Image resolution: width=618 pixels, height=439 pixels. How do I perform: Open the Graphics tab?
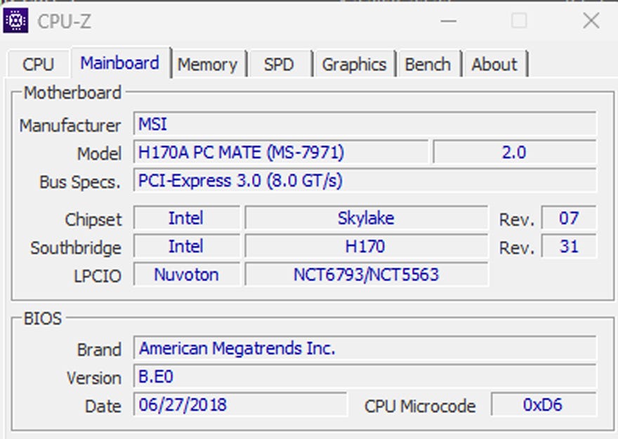354,65
